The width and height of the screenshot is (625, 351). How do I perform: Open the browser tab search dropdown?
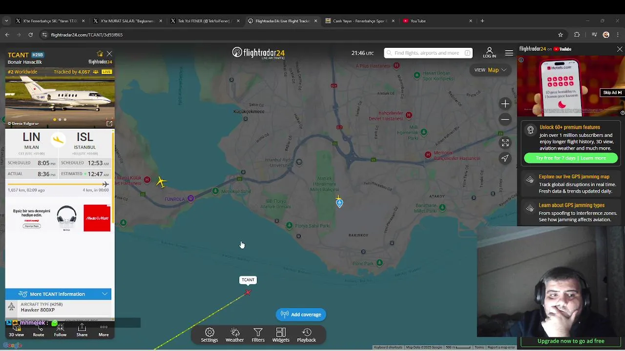pyautogui.click(x=6, y=21)
